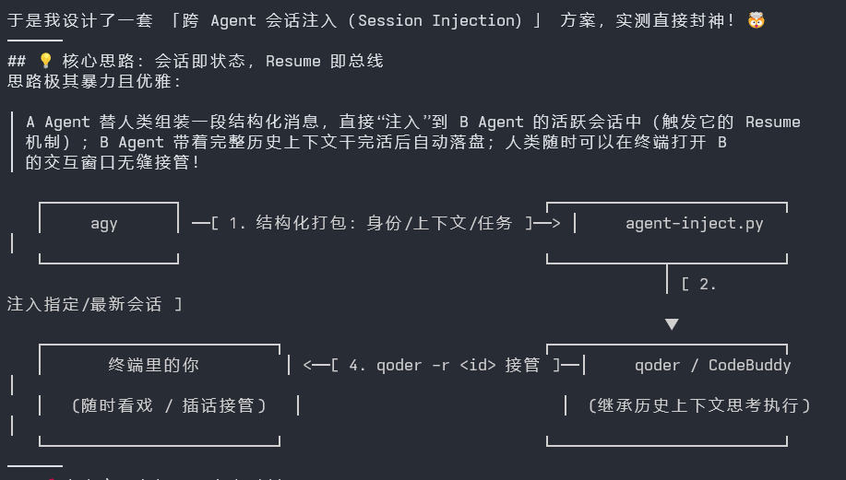Click the exploding head emoji
This screenshot has width=846, height=480.
pyautogui.click(x=756, y=20)
